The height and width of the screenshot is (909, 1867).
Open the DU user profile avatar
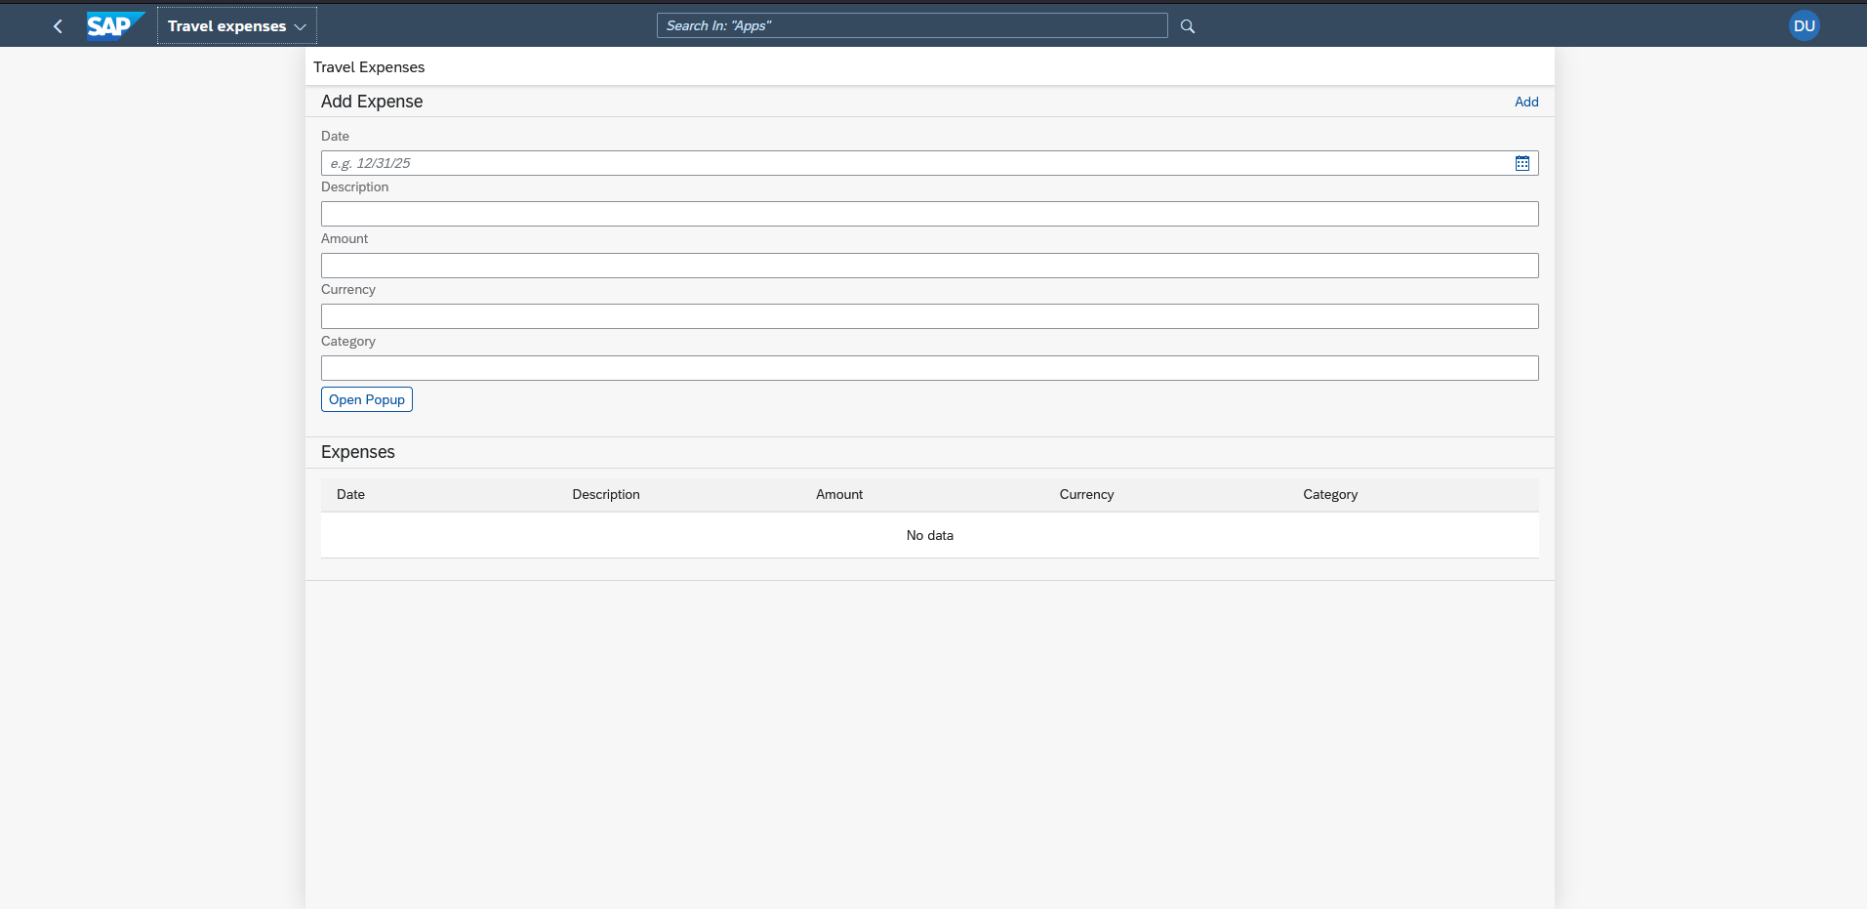1804,26
